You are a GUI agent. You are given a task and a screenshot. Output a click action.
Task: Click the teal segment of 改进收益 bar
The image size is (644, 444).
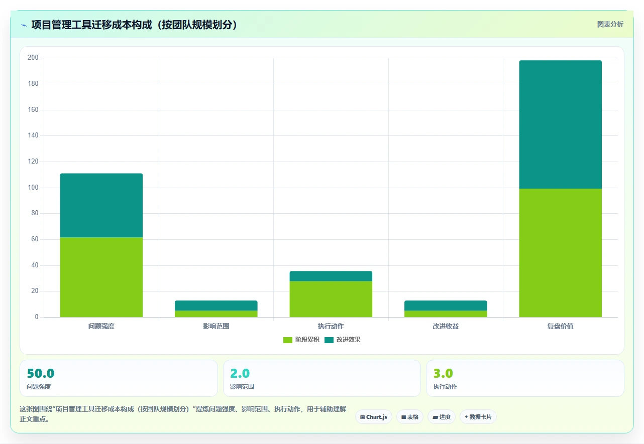coord(446,306)
